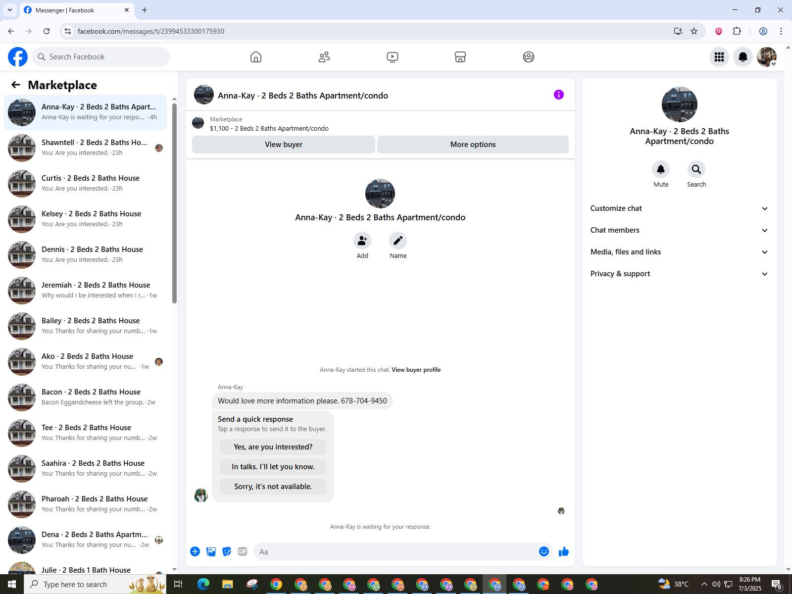
Task: Open Bailey 2 Beds 2 Baths House chat
Action: pyautogui.click(x=86, y=326)
